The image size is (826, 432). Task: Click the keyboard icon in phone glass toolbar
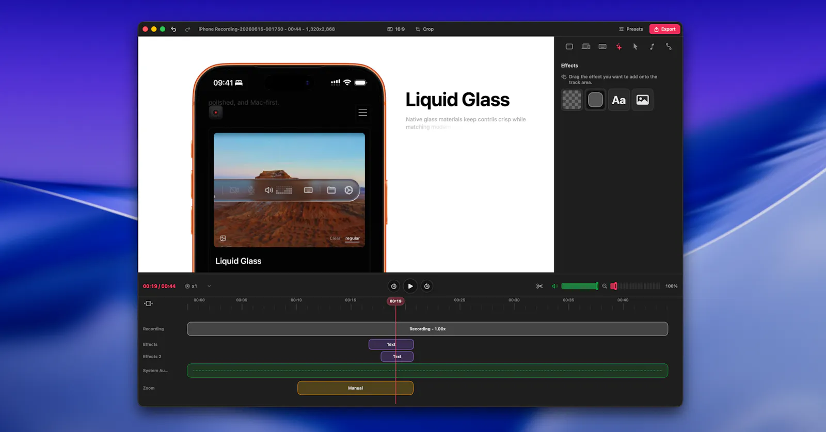pos(308,190)
